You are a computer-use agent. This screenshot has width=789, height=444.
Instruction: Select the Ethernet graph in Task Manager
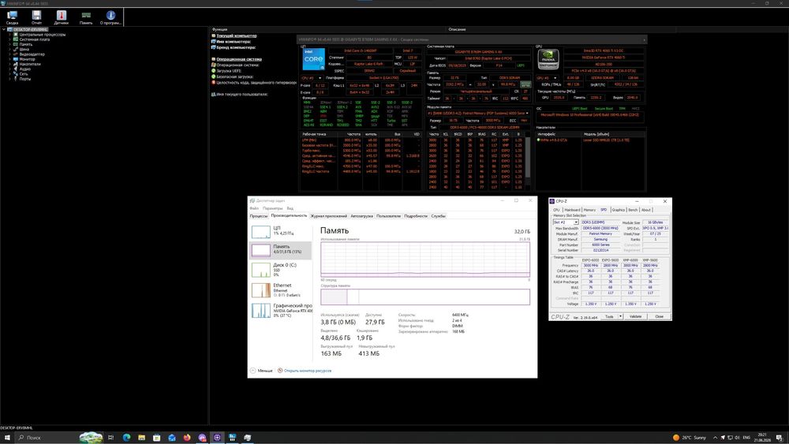point(261,290)
